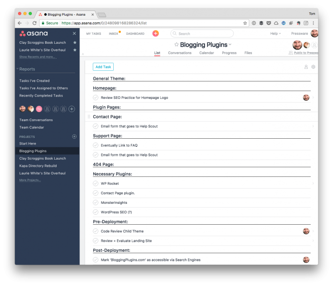The height and width of the screenshot is (286, 333).
Task: Expand details arrow for WP Rocket task
Action: point(313,183)
